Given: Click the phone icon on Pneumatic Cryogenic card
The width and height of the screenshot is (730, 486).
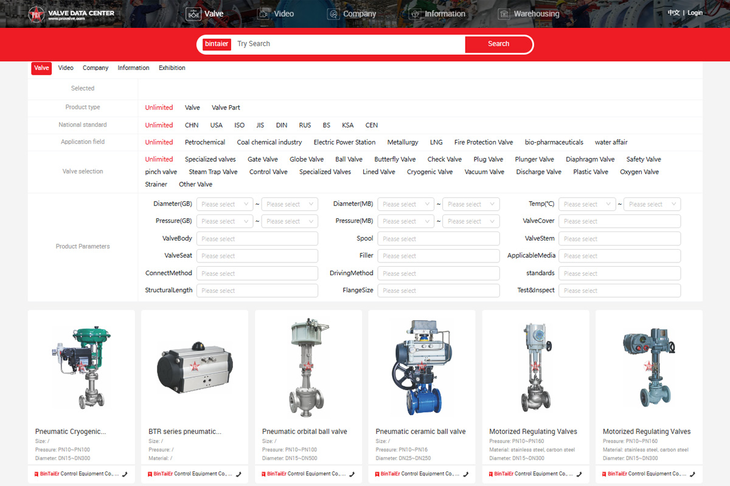Looking at the screenshot, I should pos(125,474).
